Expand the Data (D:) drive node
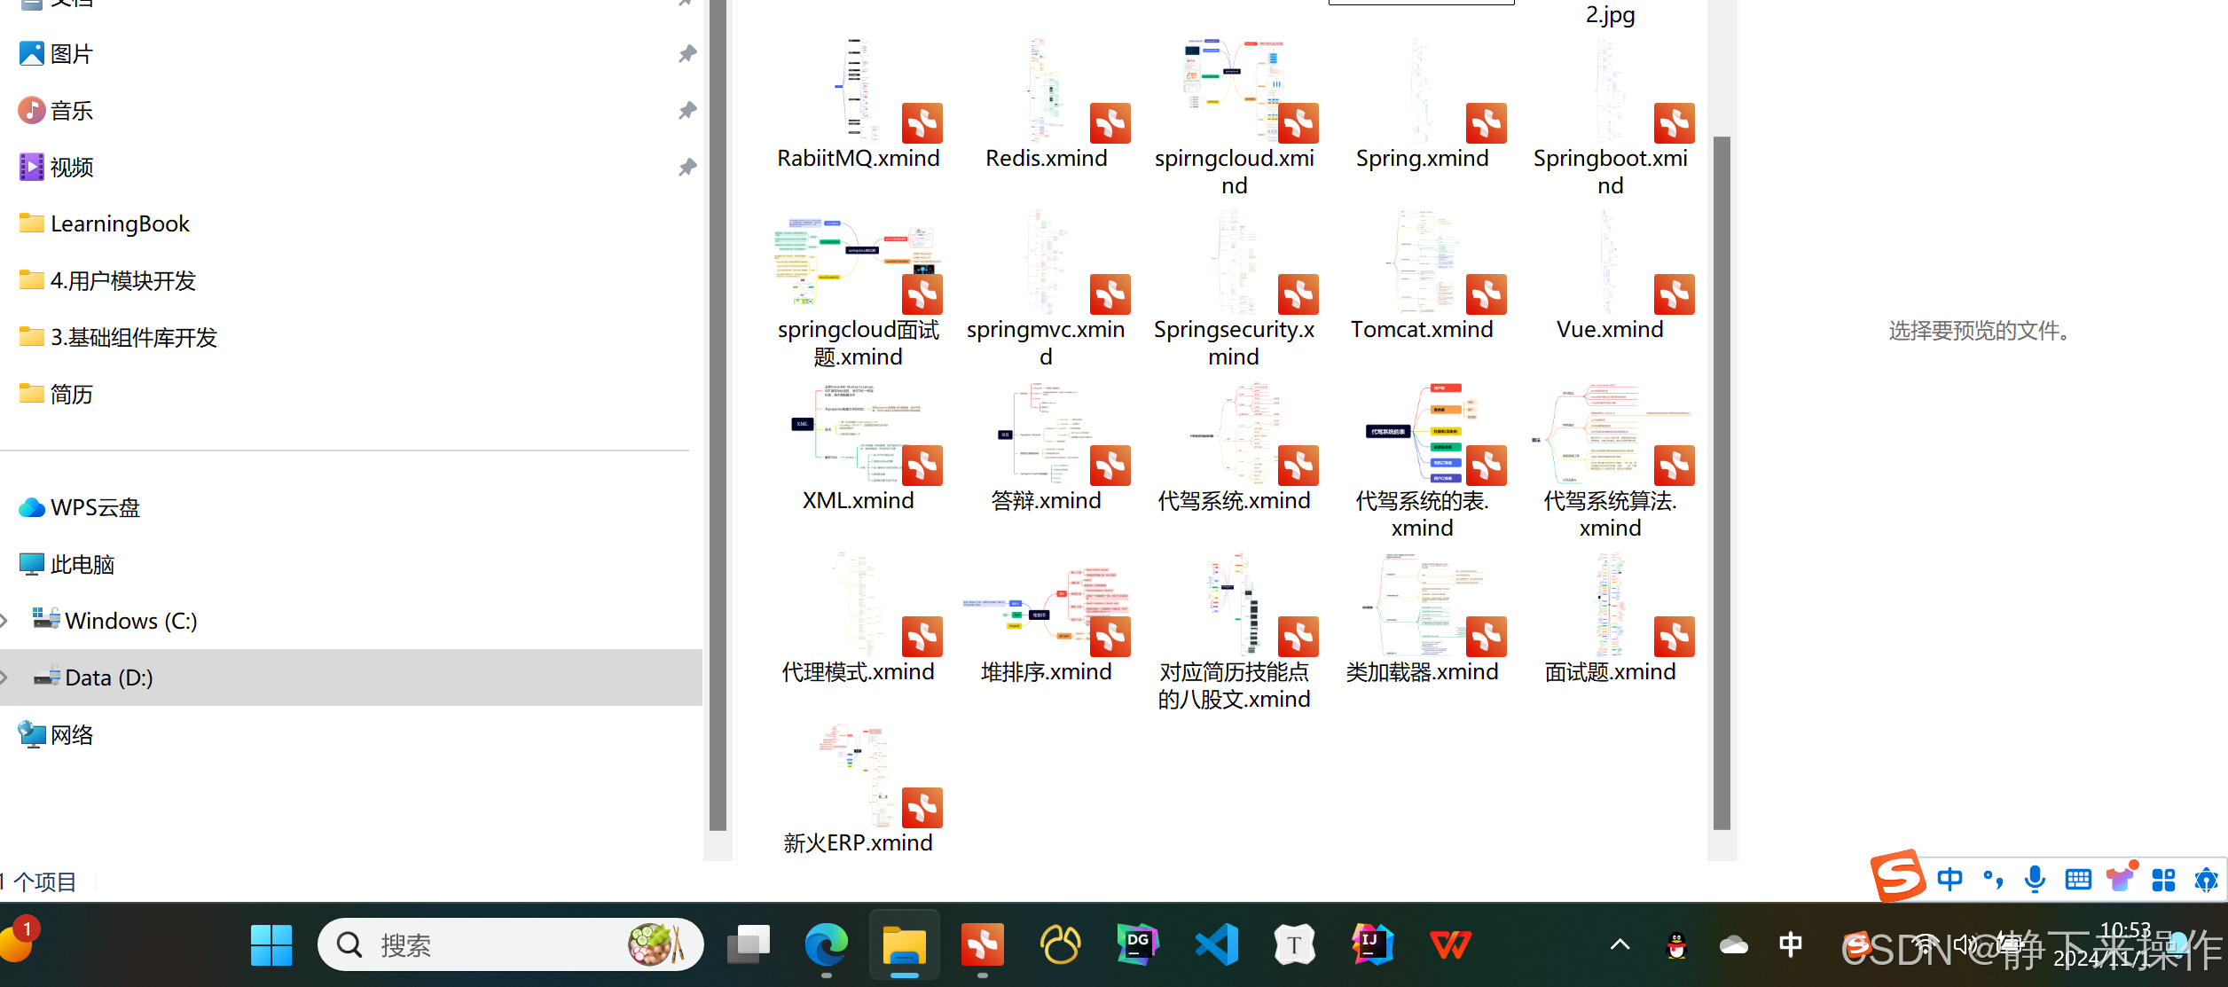2228x987 pixels. (x=5, y=678)
